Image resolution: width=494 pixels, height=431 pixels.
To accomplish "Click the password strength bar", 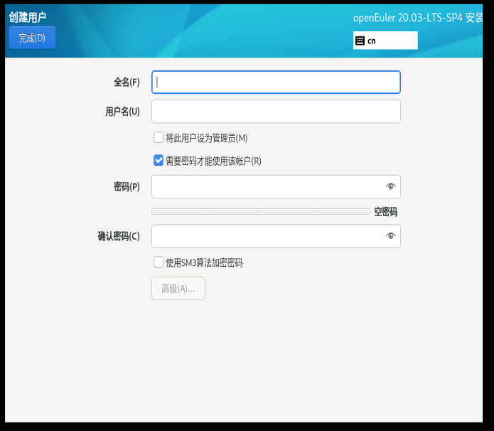I will pos(260,211).
